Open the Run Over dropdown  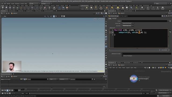[x=128, y=26]
